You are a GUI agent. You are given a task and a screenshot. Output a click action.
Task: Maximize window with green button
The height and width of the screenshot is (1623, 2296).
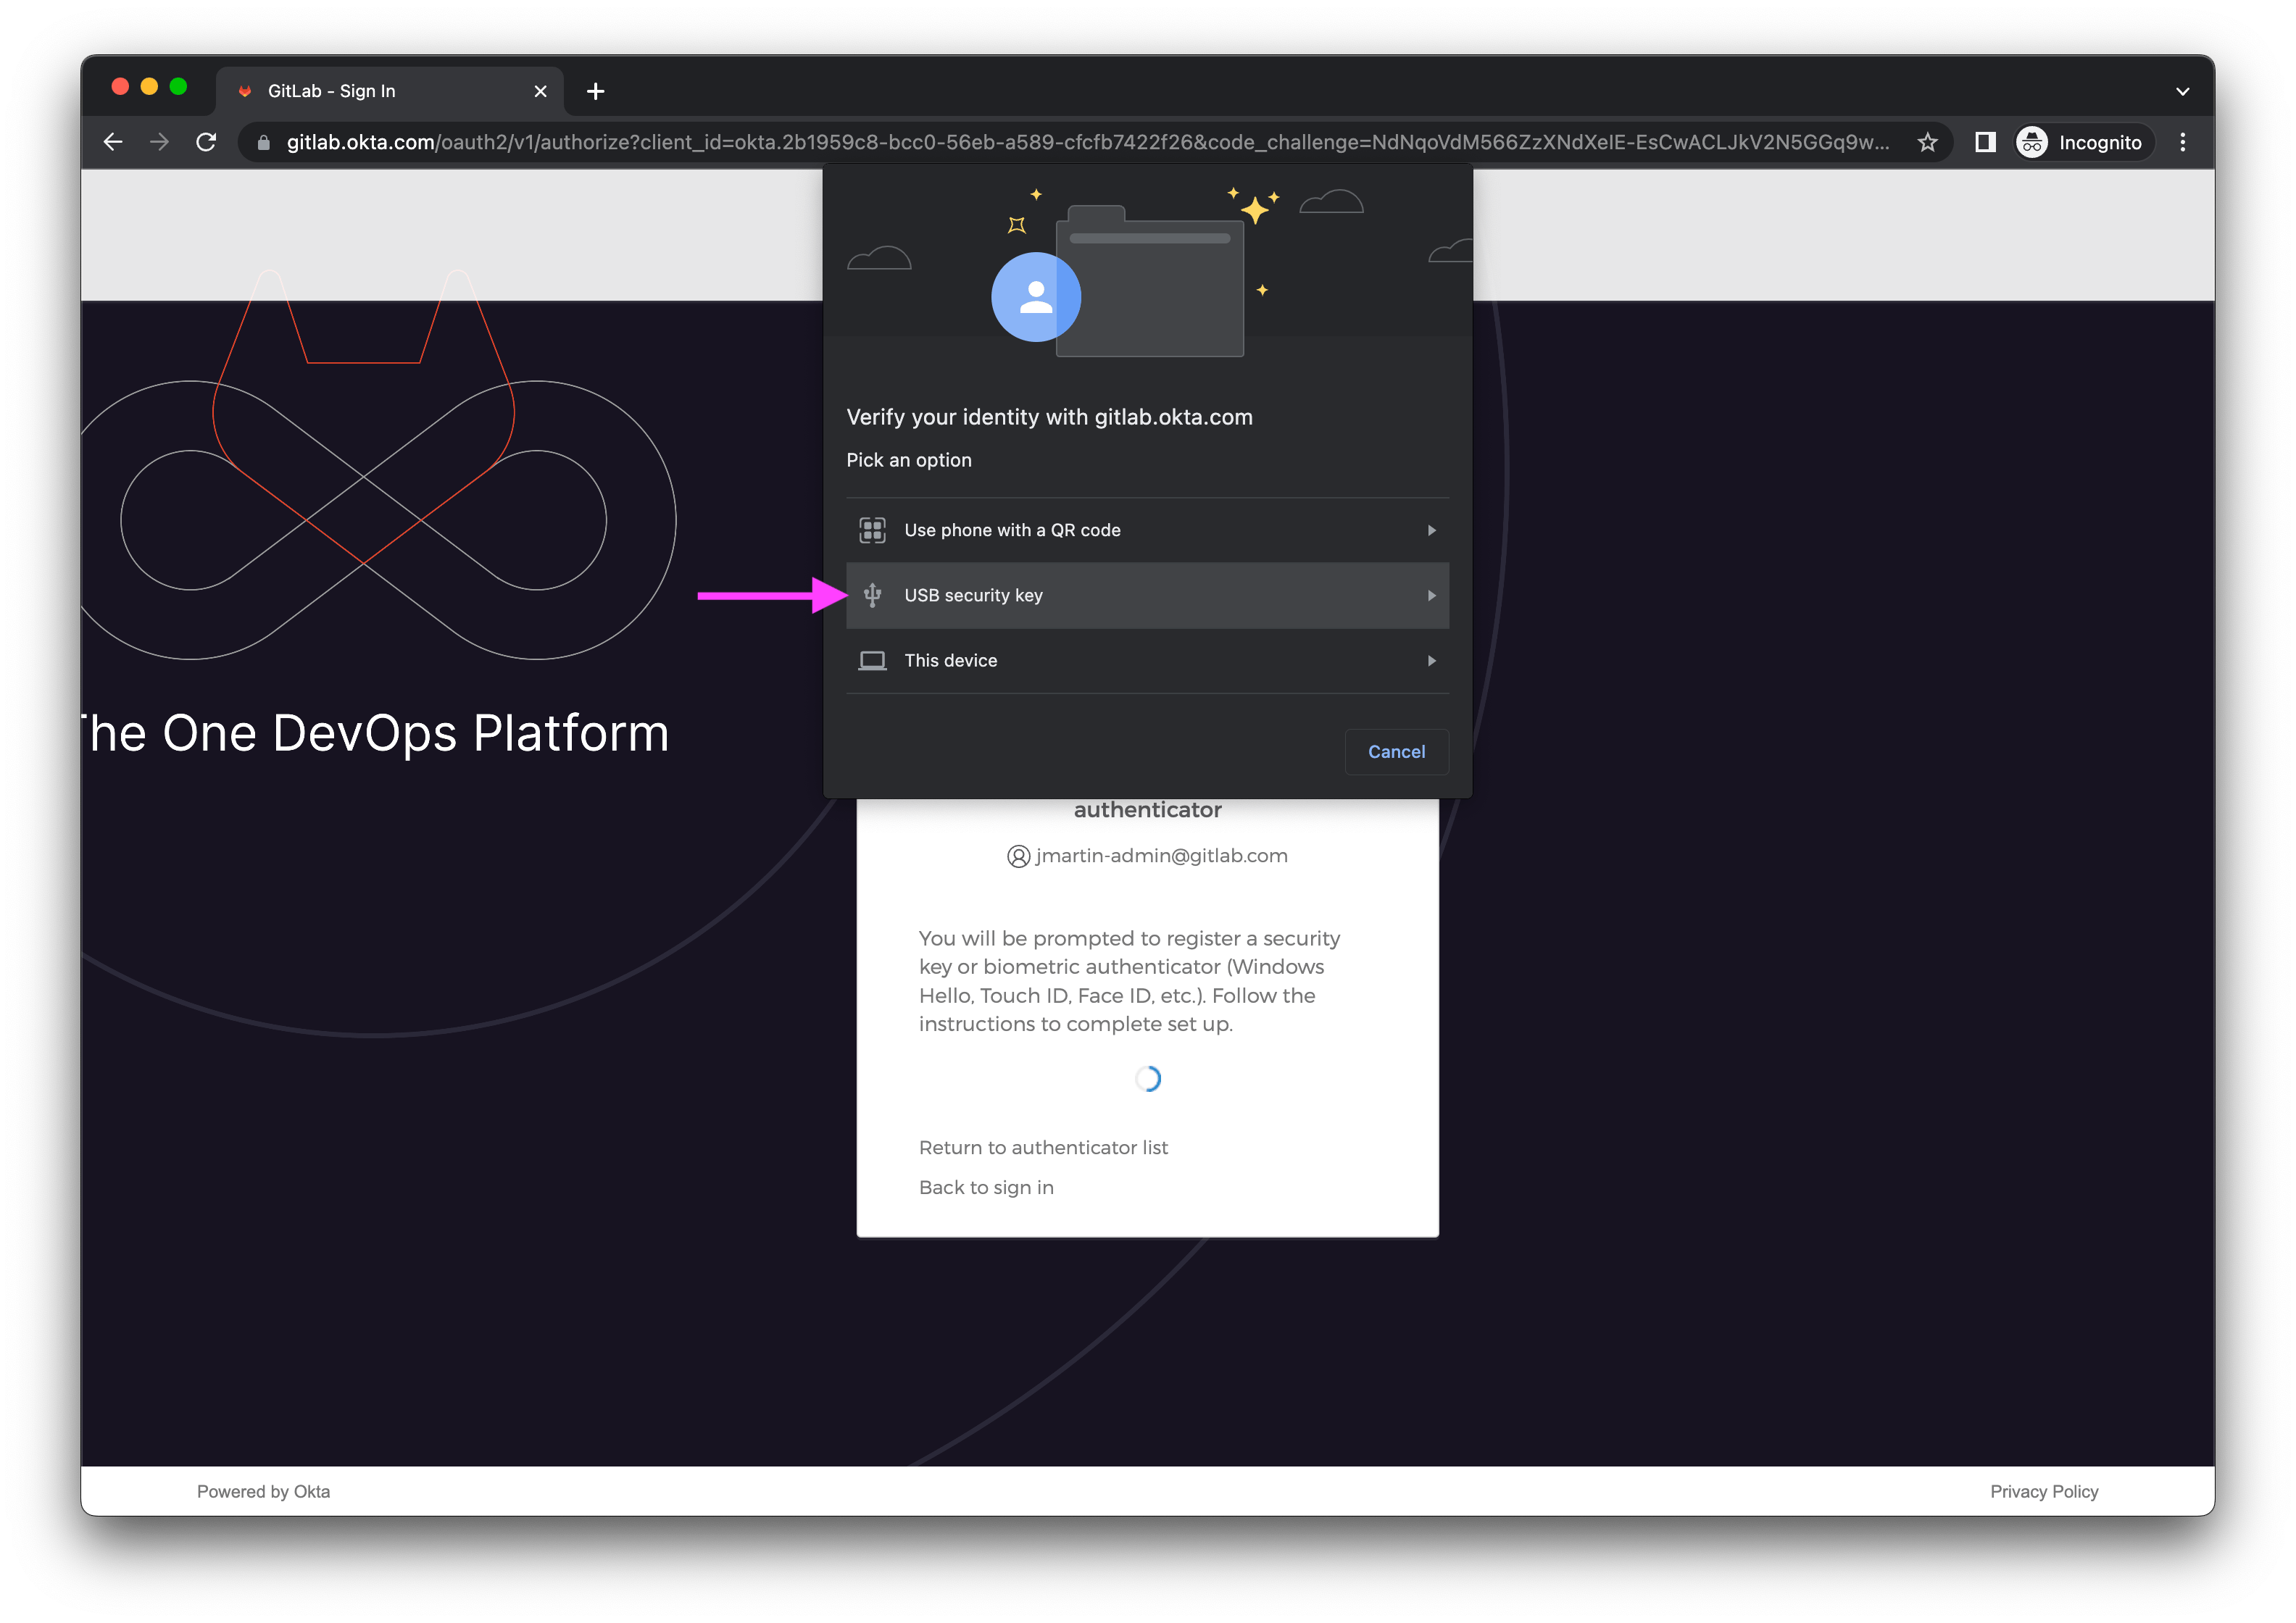(x=178, y=86)
